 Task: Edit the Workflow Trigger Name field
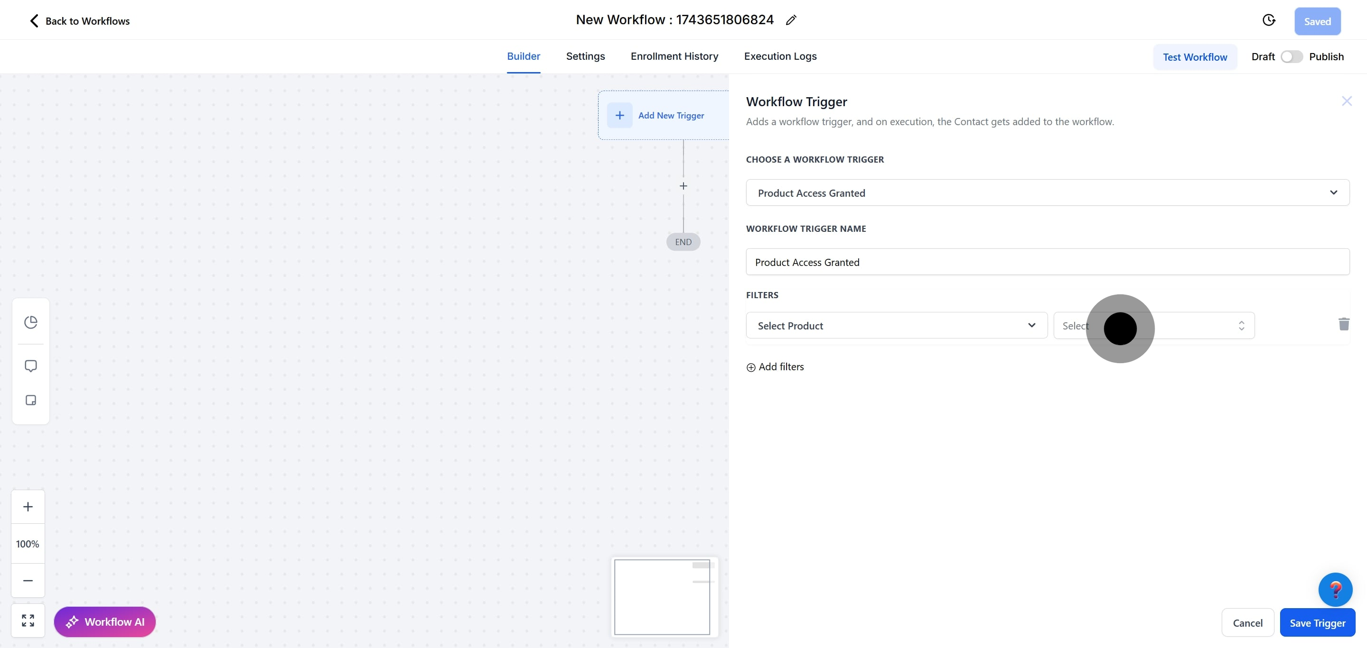pos(1047,262)
